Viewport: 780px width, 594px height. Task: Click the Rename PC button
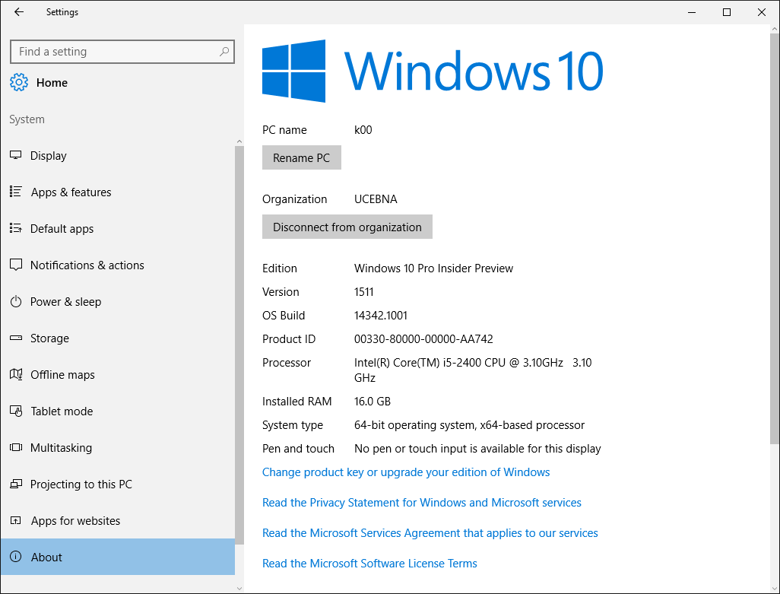(x=302, y=157)
